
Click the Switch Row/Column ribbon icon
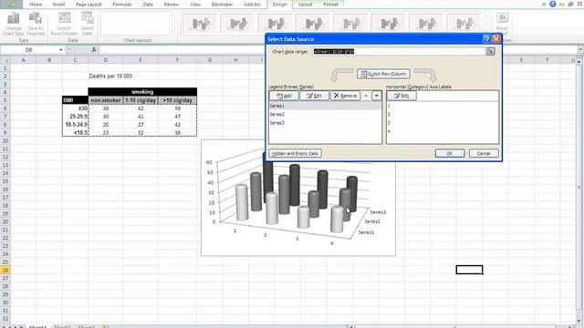[64, 24]
